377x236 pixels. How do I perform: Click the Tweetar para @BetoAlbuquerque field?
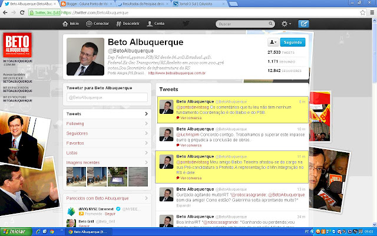(107, 97)
